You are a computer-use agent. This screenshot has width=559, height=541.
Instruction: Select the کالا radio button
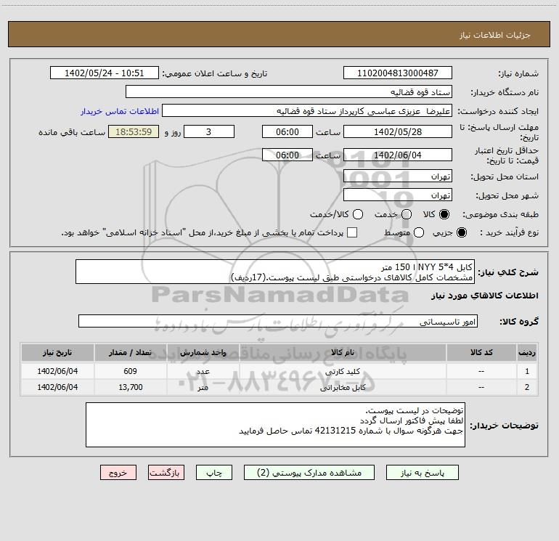point(444,214)
